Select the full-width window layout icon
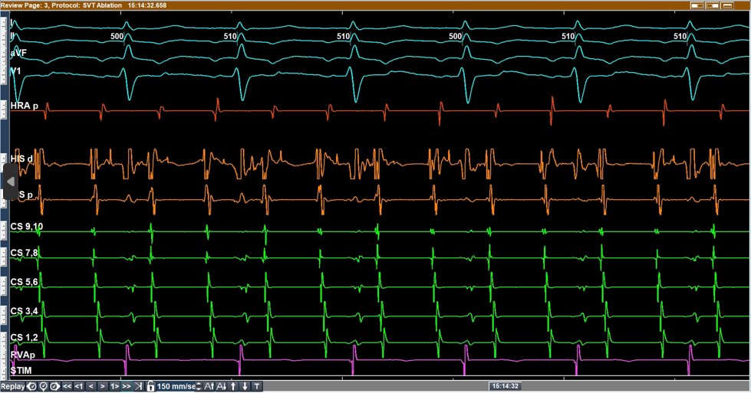 coord(727,5)
